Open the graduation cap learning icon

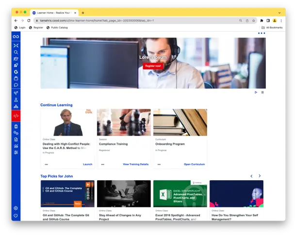click(16, 59)
